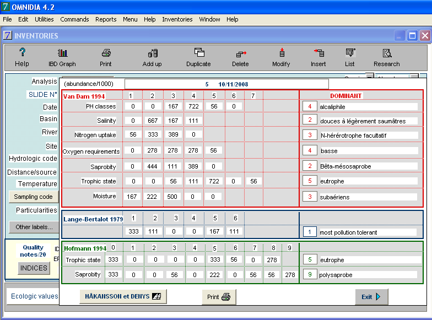The width and height of the screenshot is (432, 320).
Task: Click the HÅKANSSON et DENYS button
Action: (123, 296)
